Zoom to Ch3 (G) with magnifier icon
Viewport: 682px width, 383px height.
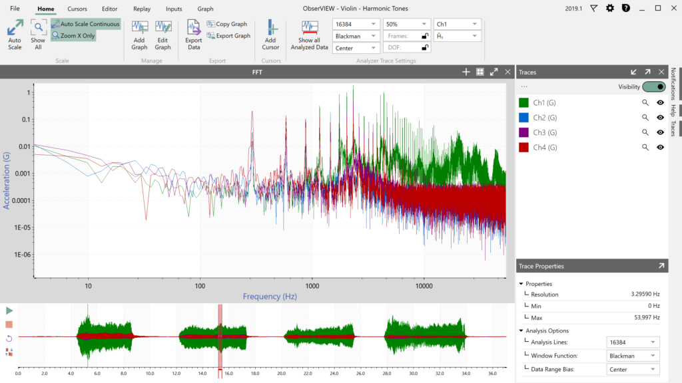click(645, 132)
